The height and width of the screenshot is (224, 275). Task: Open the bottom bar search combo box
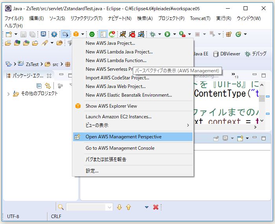point(110,207)
